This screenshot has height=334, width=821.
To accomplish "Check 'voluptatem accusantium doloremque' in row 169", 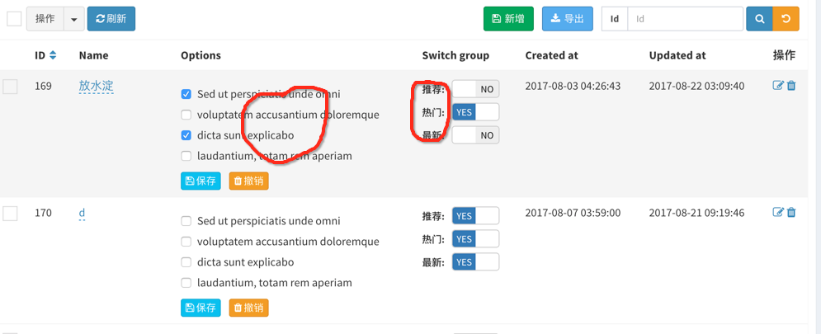I will coord(186,115).
